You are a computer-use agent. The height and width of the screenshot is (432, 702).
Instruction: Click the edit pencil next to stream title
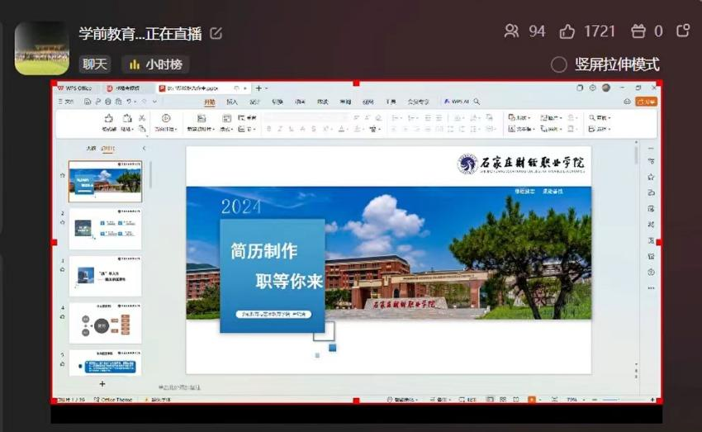[216, 33]
